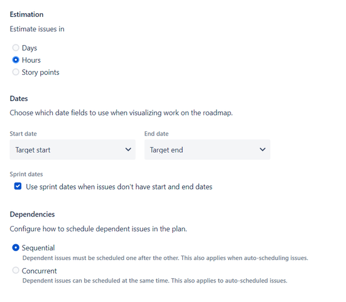Screen dimensions: 346x302
Task: Open the End date dropdown showing Target end
Action: [207, 149]
